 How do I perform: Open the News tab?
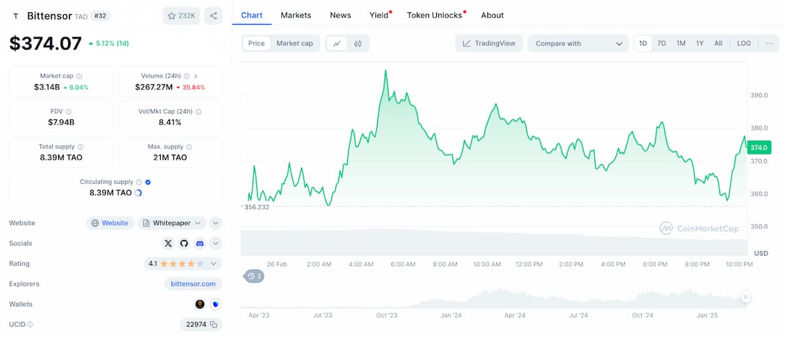coord(340,15)
